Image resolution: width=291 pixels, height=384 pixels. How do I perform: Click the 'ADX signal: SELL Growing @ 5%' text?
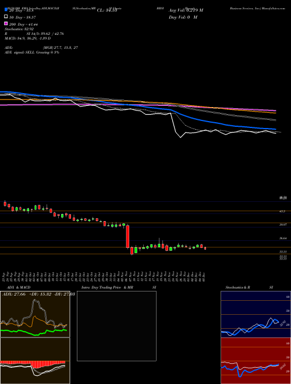click(32, 52)
